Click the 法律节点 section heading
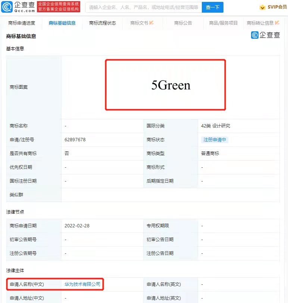Screen dimensions: 288x303 pos(15,212)
